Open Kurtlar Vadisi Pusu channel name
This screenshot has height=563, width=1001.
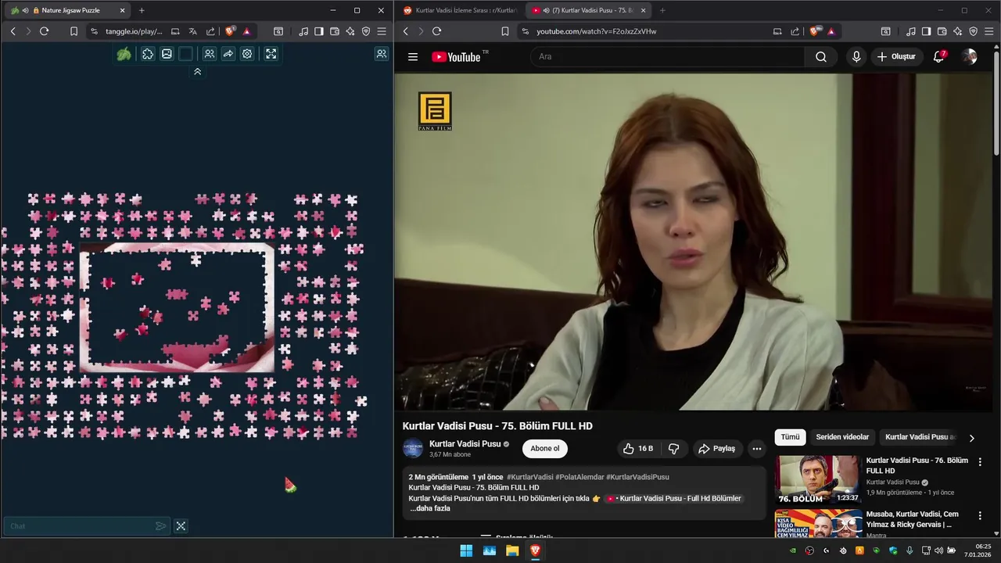coord(465,443)
